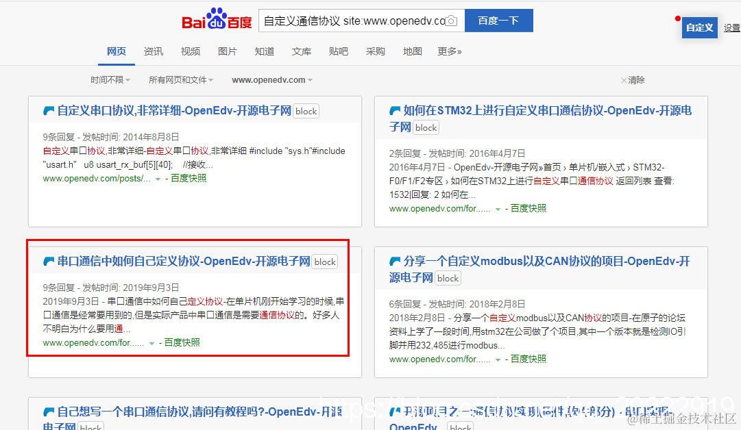
Task: Click block tag on 自定义串口协议 result
Action: [306, 112]
